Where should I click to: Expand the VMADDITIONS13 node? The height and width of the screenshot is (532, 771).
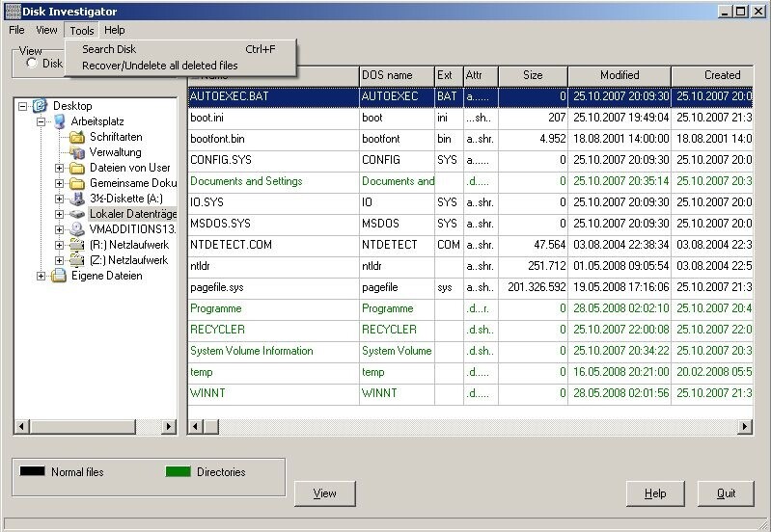point(60,229)
